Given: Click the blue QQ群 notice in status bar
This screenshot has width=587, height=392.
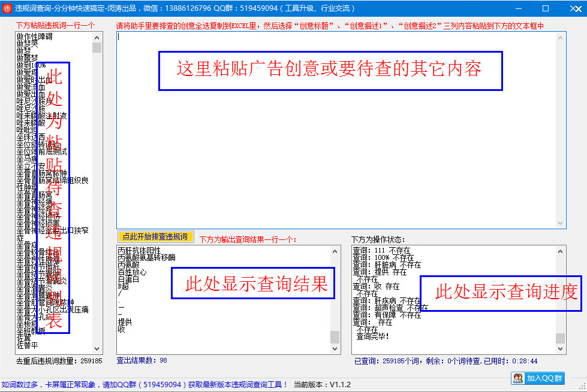Looking at the screenshot, I should [x=145, y=385].
